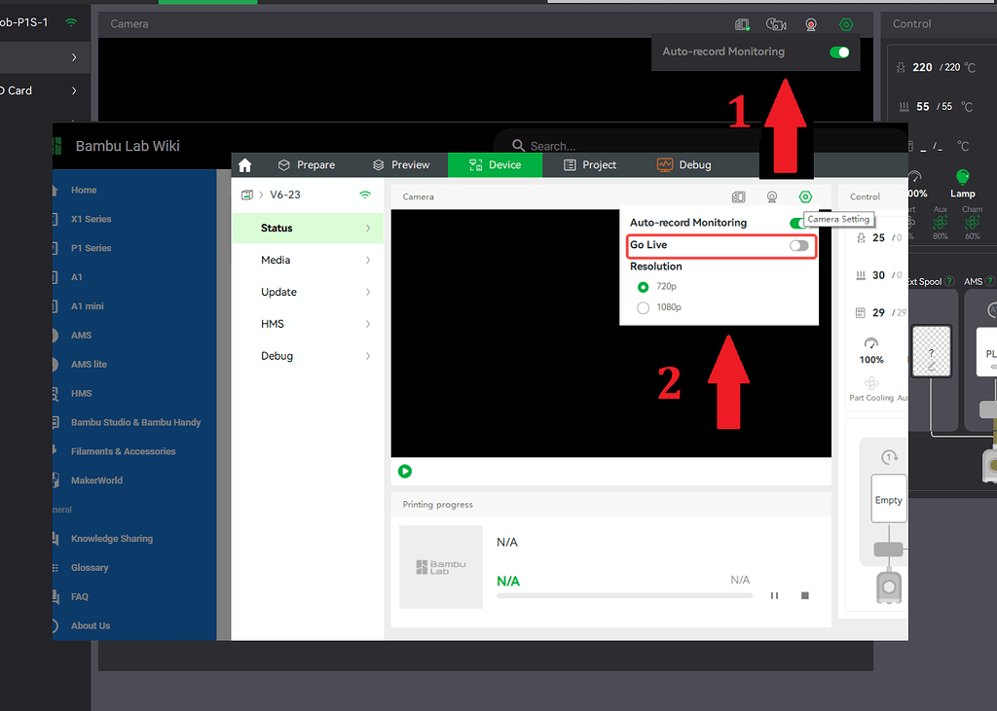Open the help question mark beside AMS label
This screenshot has height=711, width=997.
tap(989, 281)
